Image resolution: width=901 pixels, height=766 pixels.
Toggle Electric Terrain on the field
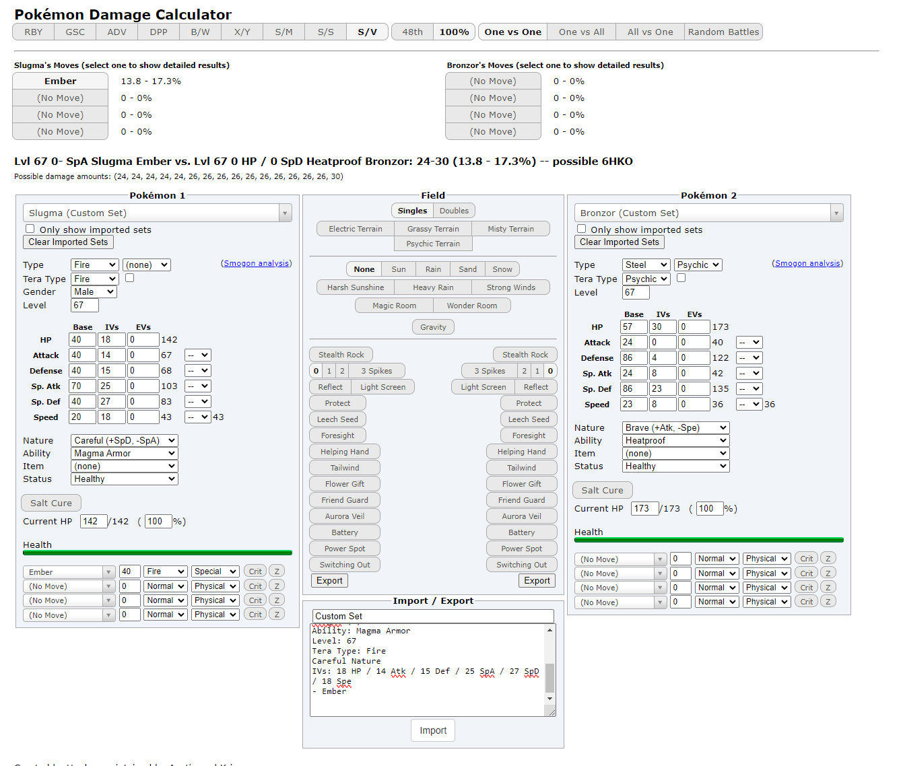pos(356,229)
